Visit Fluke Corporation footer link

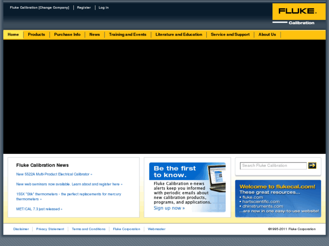127,229
